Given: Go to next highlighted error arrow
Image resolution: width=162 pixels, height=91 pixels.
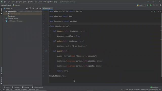Looking at the screenshot, I should [161, 12].
